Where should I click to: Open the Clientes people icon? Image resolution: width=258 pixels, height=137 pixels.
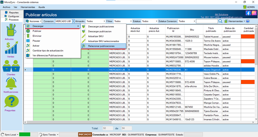[x=11, y=66]
